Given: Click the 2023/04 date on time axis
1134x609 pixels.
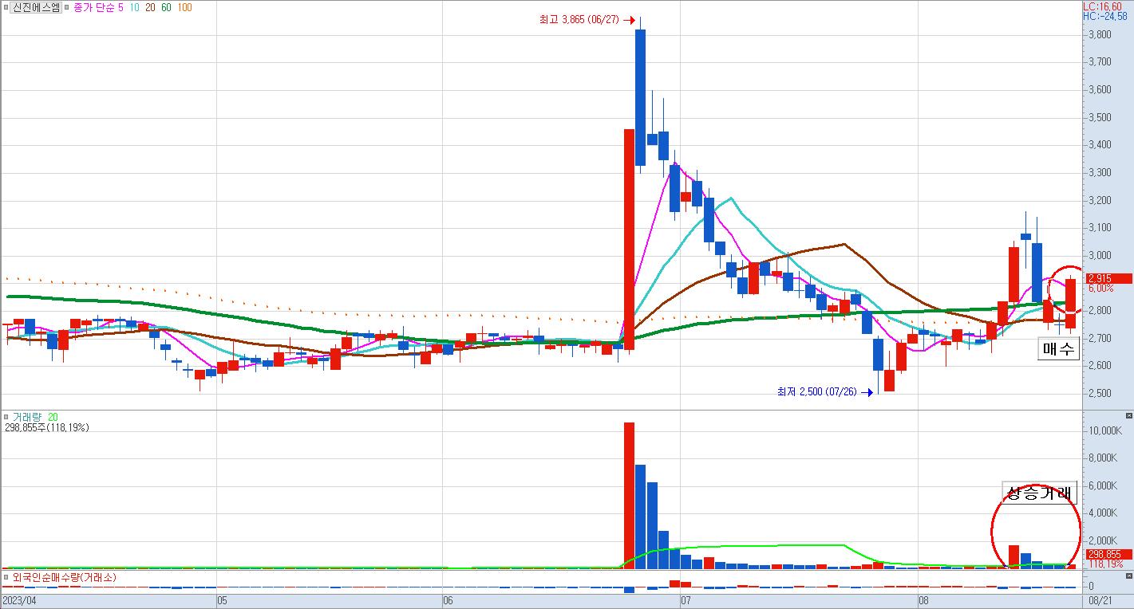Looking at the screenshot, I should (20, 600).
